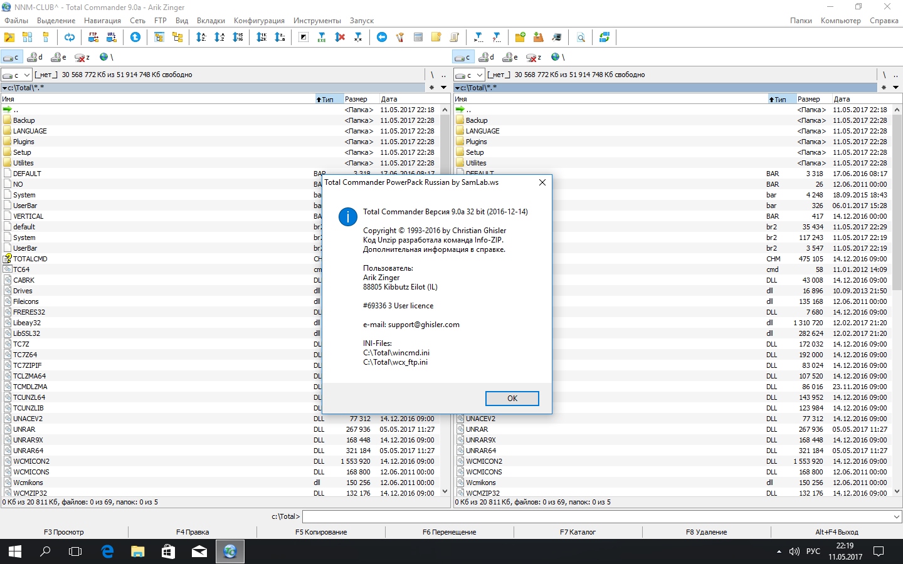The height and width of the screenshot is (564, 903).
Task: Expand the command line history dropdown
Action: 896,517
